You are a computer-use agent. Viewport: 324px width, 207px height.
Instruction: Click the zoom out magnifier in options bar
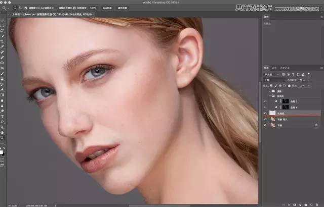point(20,9)
